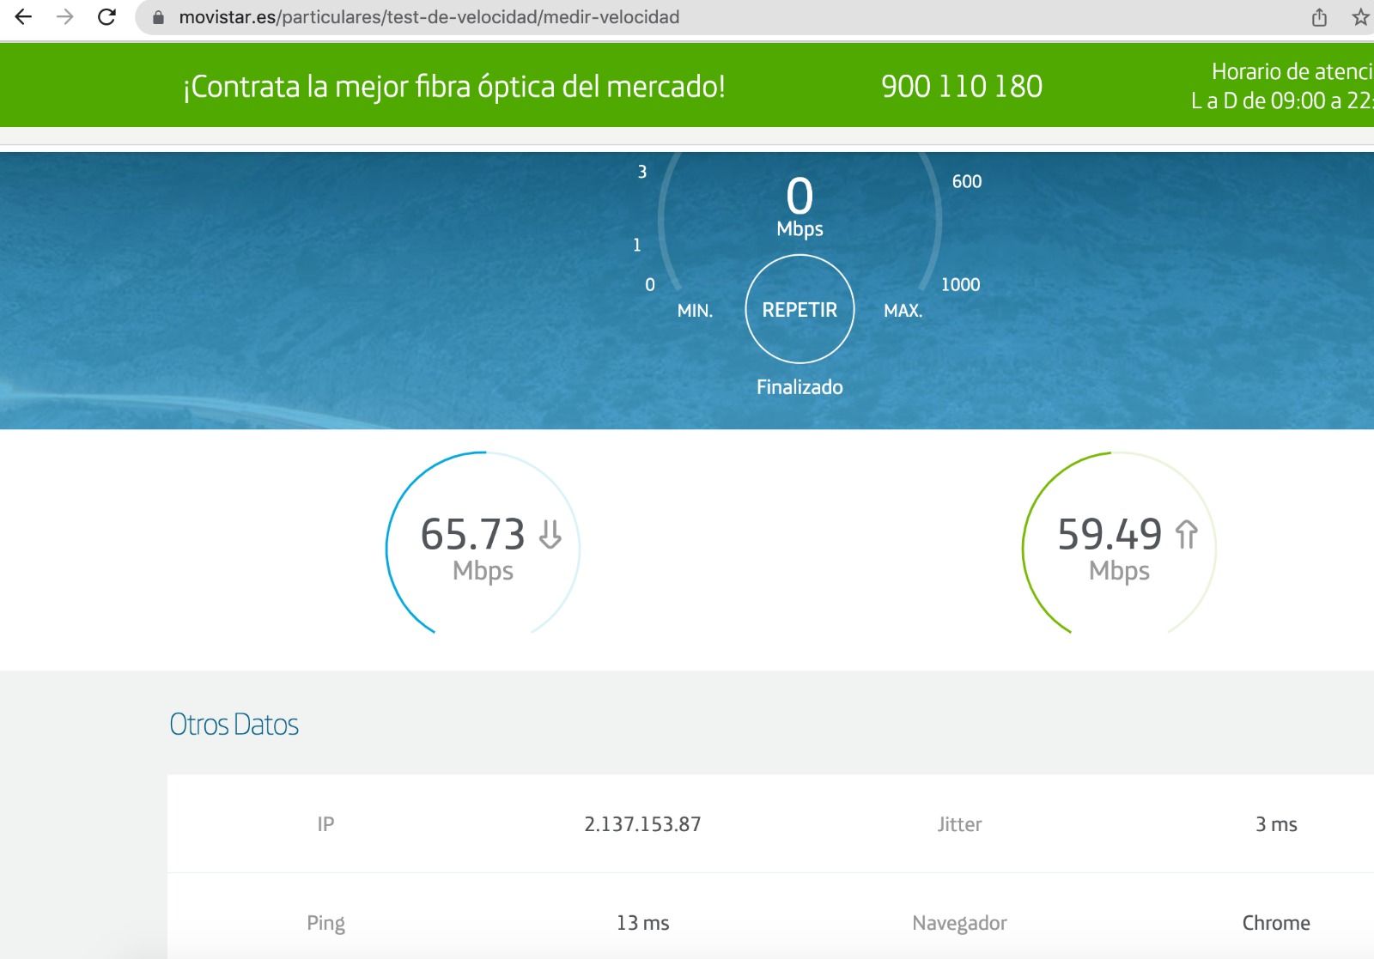Click the upload arrow icon

[x=1187, y=534]
